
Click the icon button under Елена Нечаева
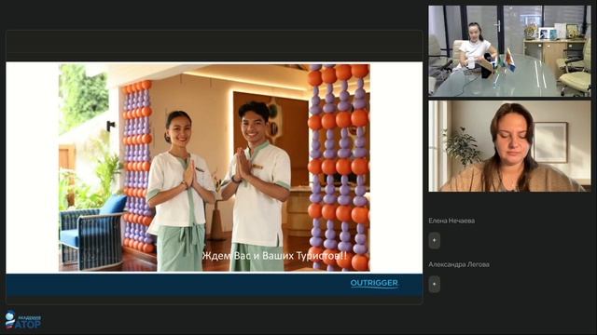435,240
